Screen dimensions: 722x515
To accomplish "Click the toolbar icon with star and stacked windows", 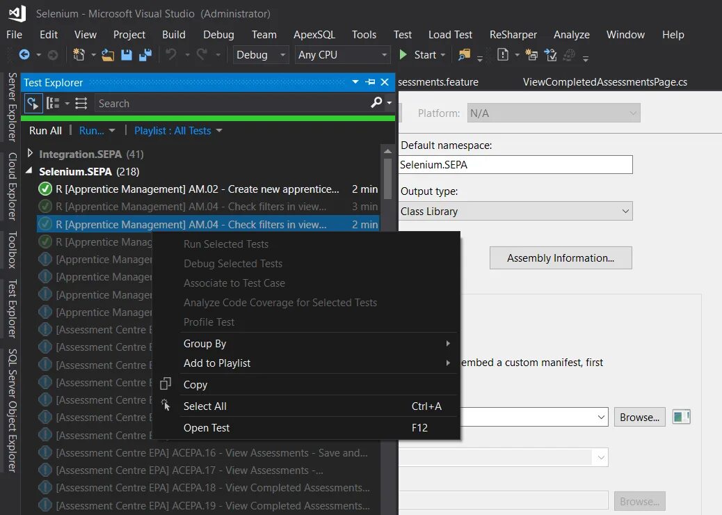I will coord(531,55).
